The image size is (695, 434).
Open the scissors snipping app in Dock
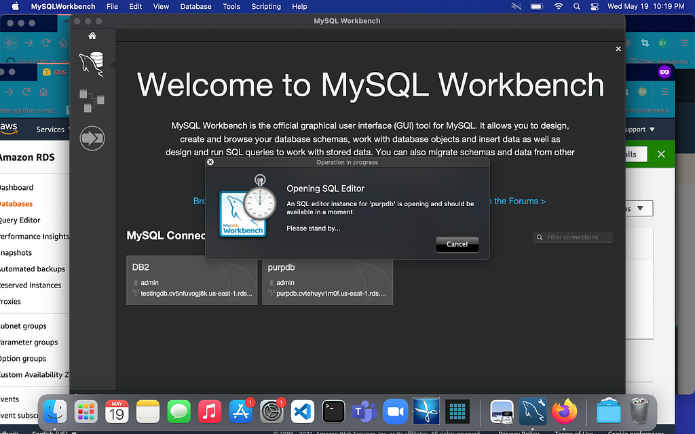point(426,412)
